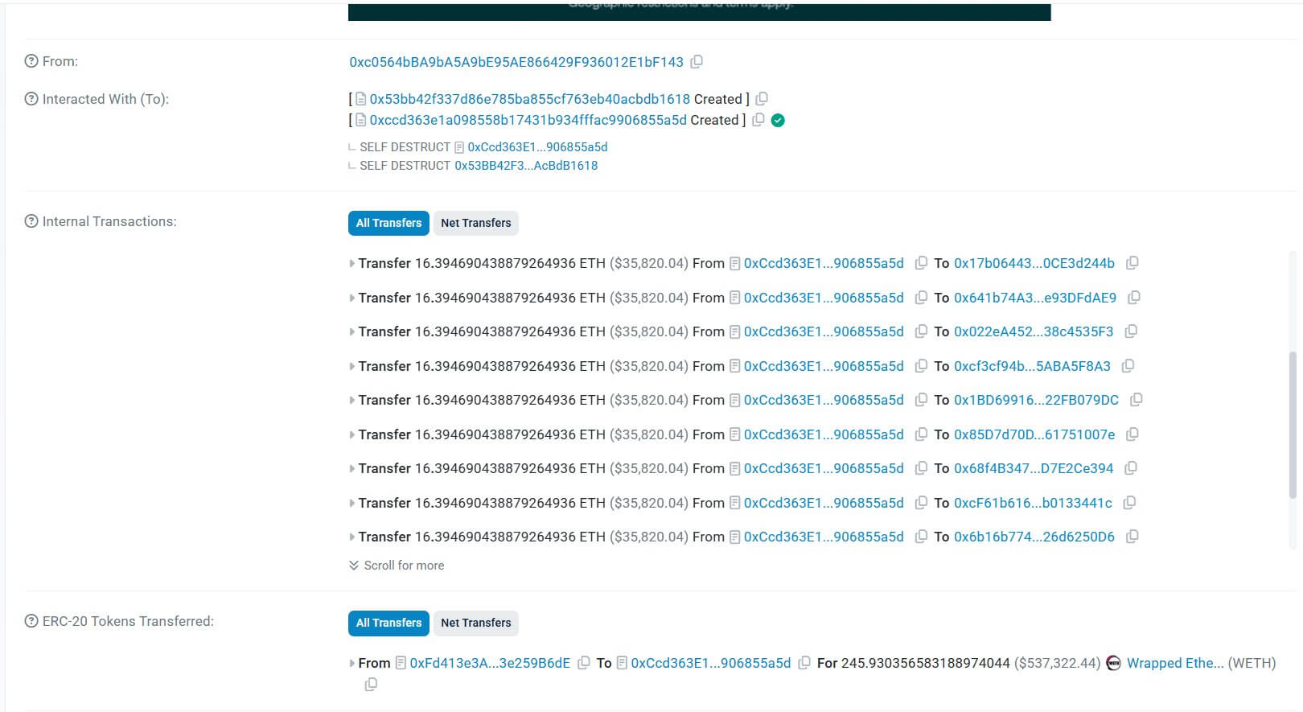1303x712 pixels.
Task: Expand transfer row to 0x641b74A3...e93DFdAE9
Action: [x=351, y=298]
